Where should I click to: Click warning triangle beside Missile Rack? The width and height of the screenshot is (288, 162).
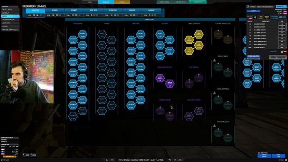pos(214,60)
